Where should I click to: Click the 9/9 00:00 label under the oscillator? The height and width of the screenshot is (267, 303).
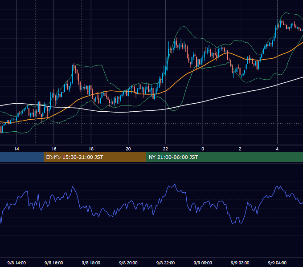click(203, 263)
